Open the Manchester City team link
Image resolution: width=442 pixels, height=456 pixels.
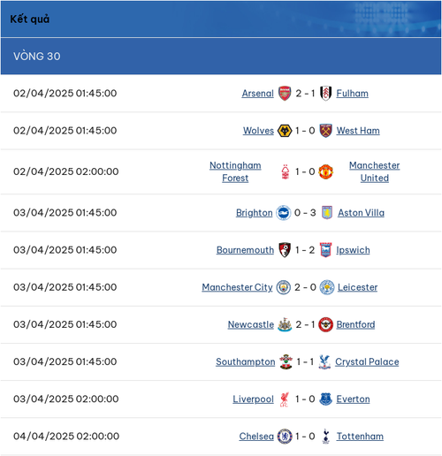237,287
